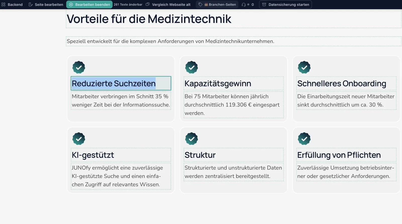402x224 pixels.
Task: Select the 'Schnelleres Onboarding' heading text
Action: click(342, 83)
